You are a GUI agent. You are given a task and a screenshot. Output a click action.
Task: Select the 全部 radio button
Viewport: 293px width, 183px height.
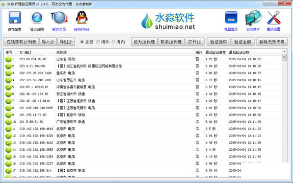click(x=82, y=42)
